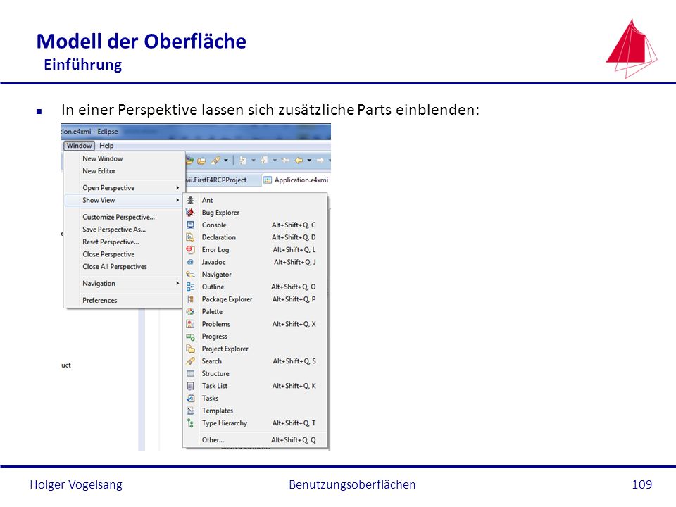Select Save Perspective As... entry

point(124,230)
